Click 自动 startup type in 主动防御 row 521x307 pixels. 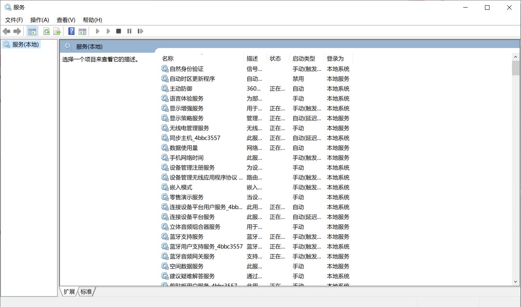click(x=298, y=89)
